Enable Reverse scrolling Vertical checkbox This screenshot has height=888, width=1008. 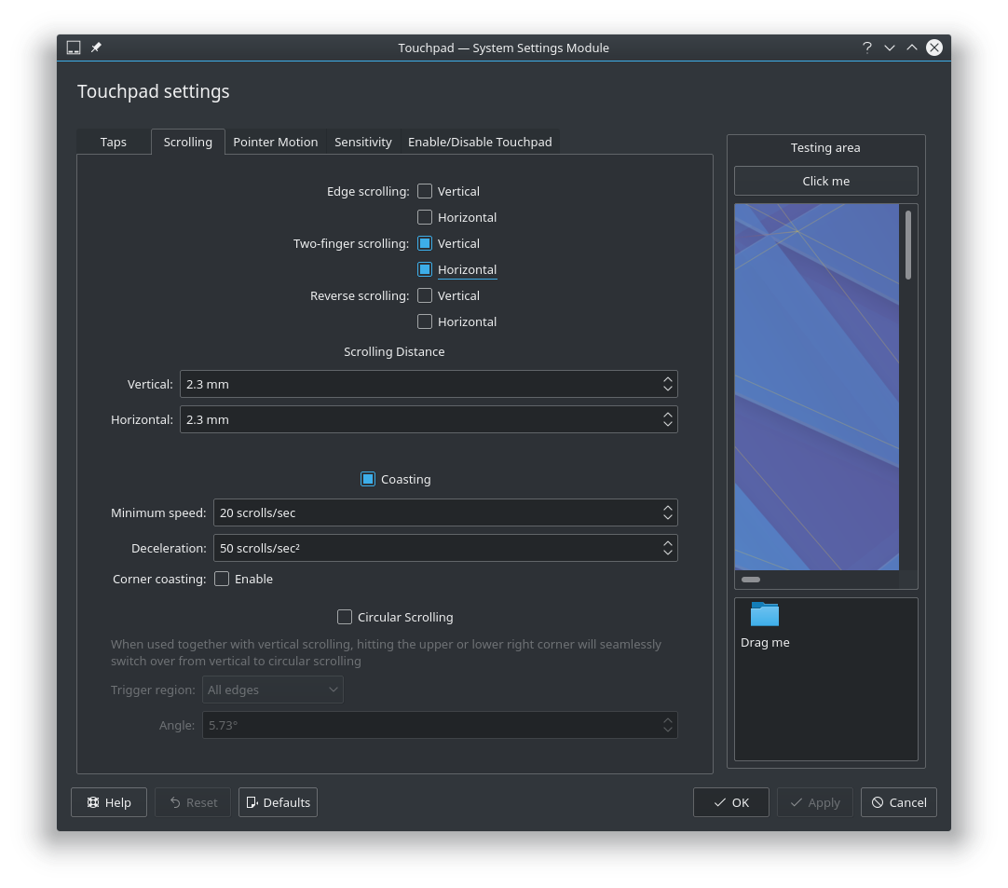point(424,295)
